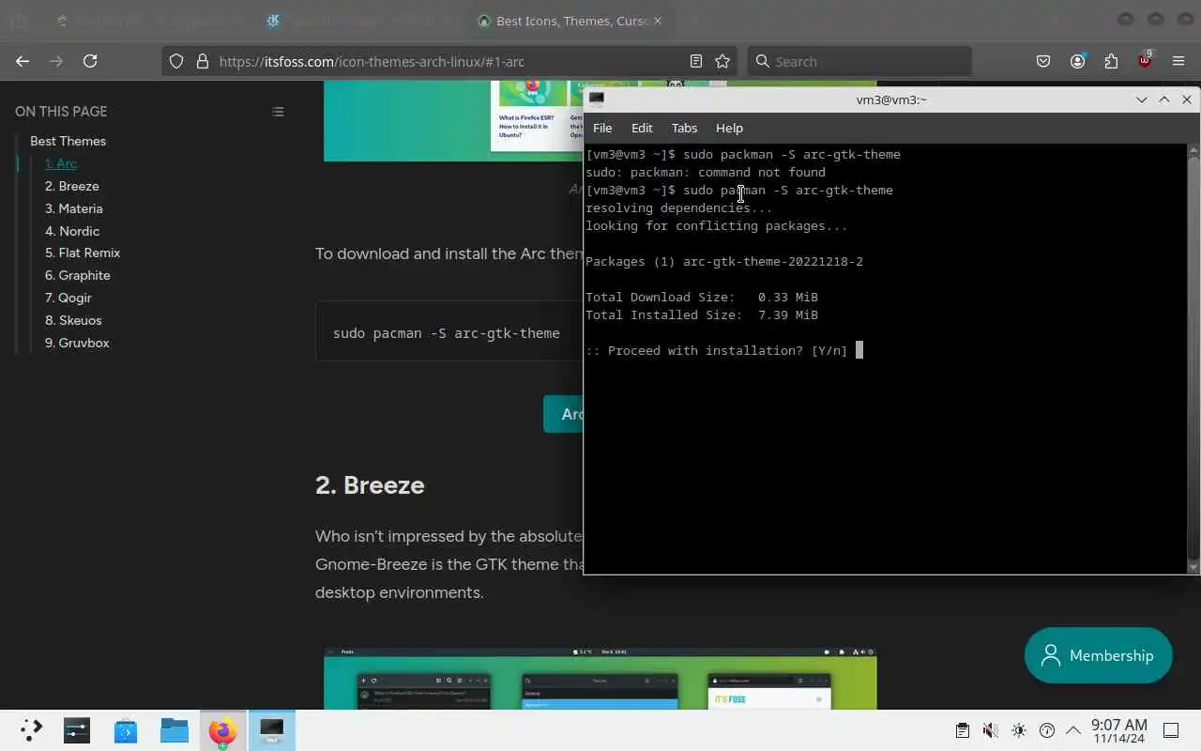Open terminal Edit menu
The width and height of the screenshot is (1201, 751).
click(x=642, y=128)
